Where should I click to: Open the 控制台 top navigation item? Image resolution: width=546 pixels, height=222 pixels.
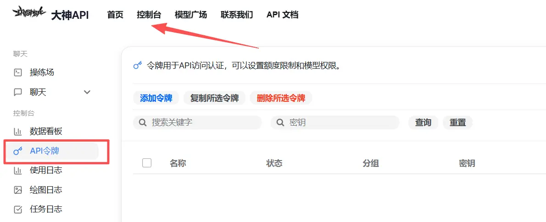click(x=149, y=15)
